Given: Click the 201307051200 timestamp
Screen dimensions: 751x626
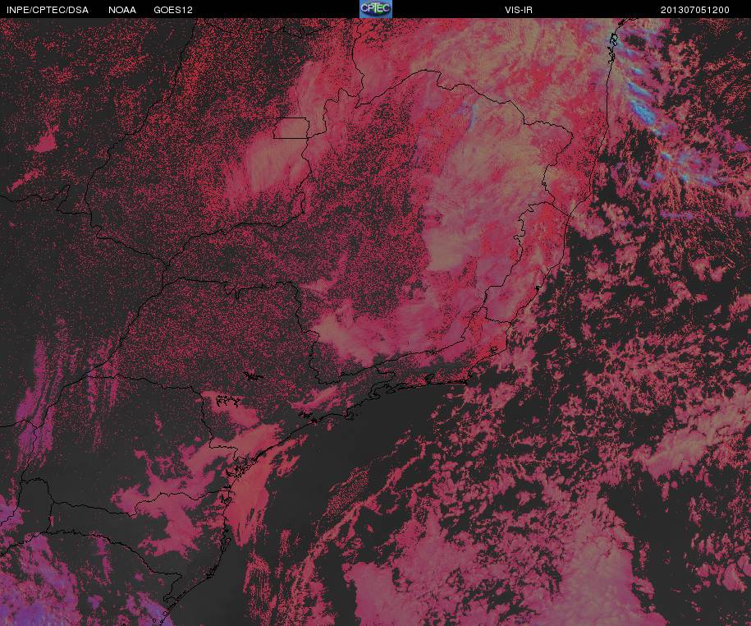Looking at the screenshot, I should tap(695, 10).
